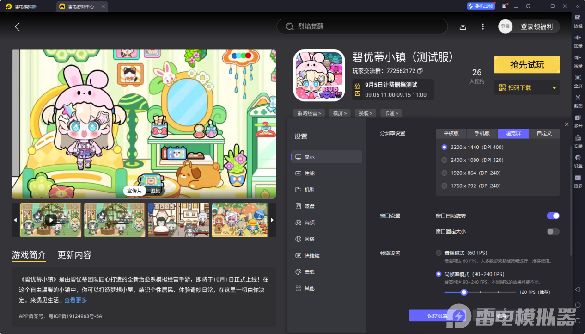
Task: Open the 音频 audio settings category
Action: 305,223
